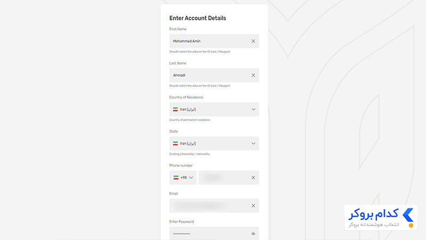Click the ID Card hint under First Name
Viewport: 426px width, 240px height.
pos(200,52)
